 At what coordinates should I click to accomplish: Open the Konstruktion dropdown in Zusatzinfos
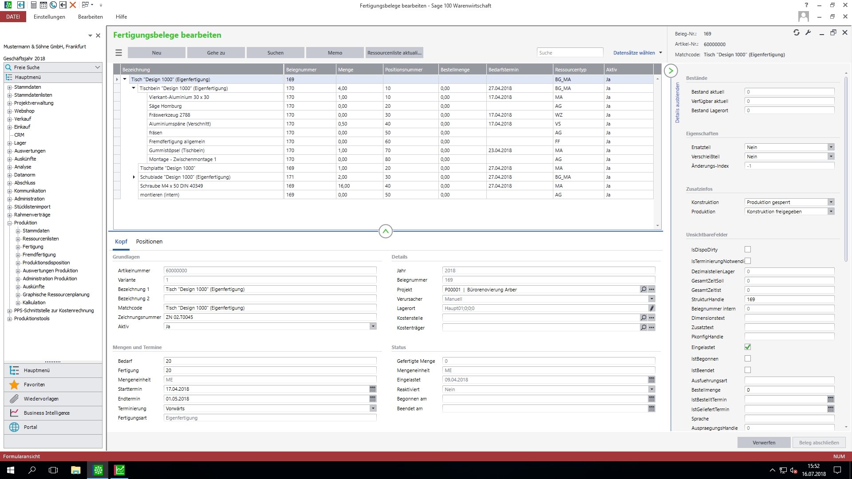coord(831,202)
